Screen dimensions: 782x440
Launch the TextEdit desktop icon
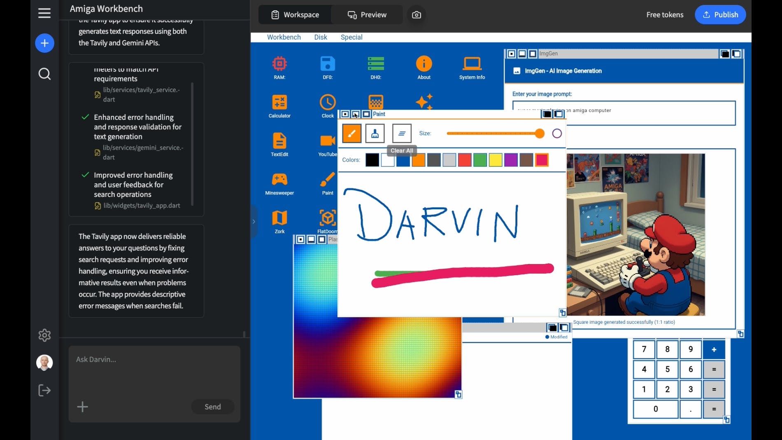tap(279, 145)
